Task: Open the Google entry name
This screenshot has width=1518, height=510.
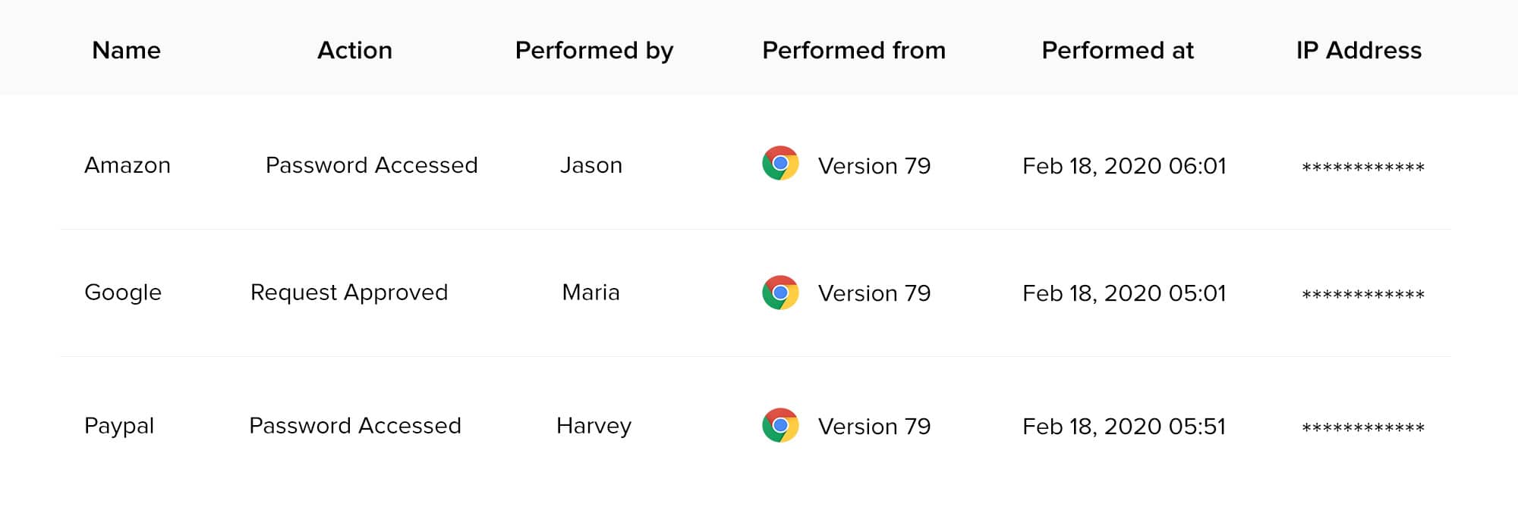Action: [x=123, y=293]
